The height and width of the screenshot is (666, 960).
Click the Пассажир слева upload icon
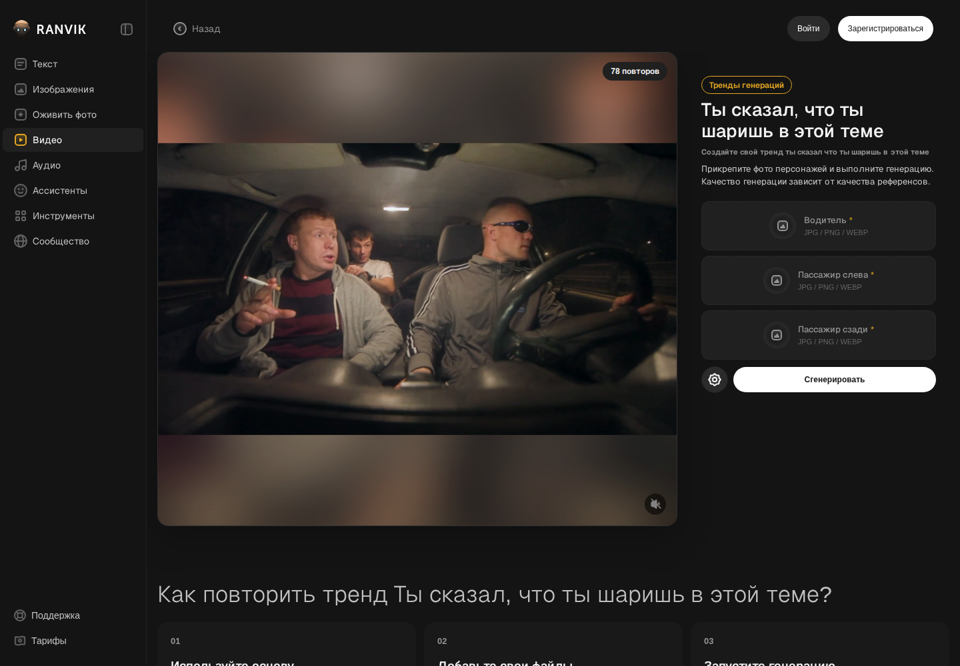(x=777, y=280)
